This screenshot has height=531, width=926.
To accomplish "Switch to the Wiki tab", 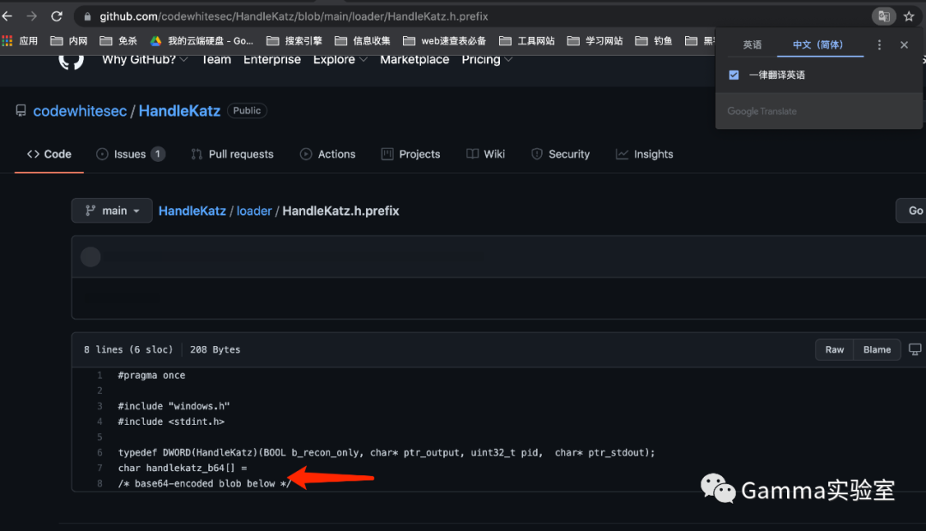I will click(485, 154).
